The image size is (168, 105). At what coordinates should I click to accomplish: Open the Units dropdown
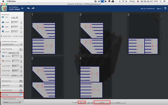(x=15, y=17)
